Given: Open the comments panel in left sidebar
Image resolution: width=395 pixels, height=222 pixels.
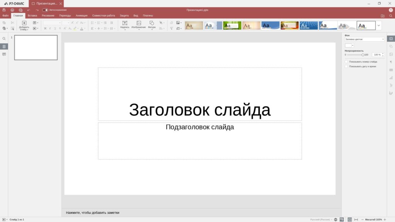Looking at the screenshot, I should (x=4, y=54).
